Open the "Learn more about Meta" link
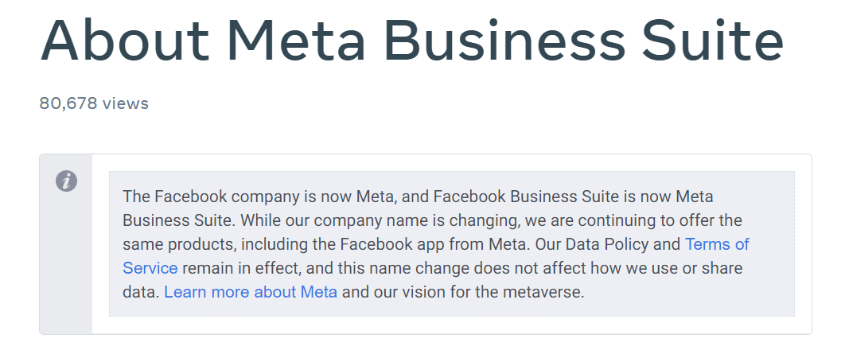Viewport: 845px width, 358px height. (251, 292)
